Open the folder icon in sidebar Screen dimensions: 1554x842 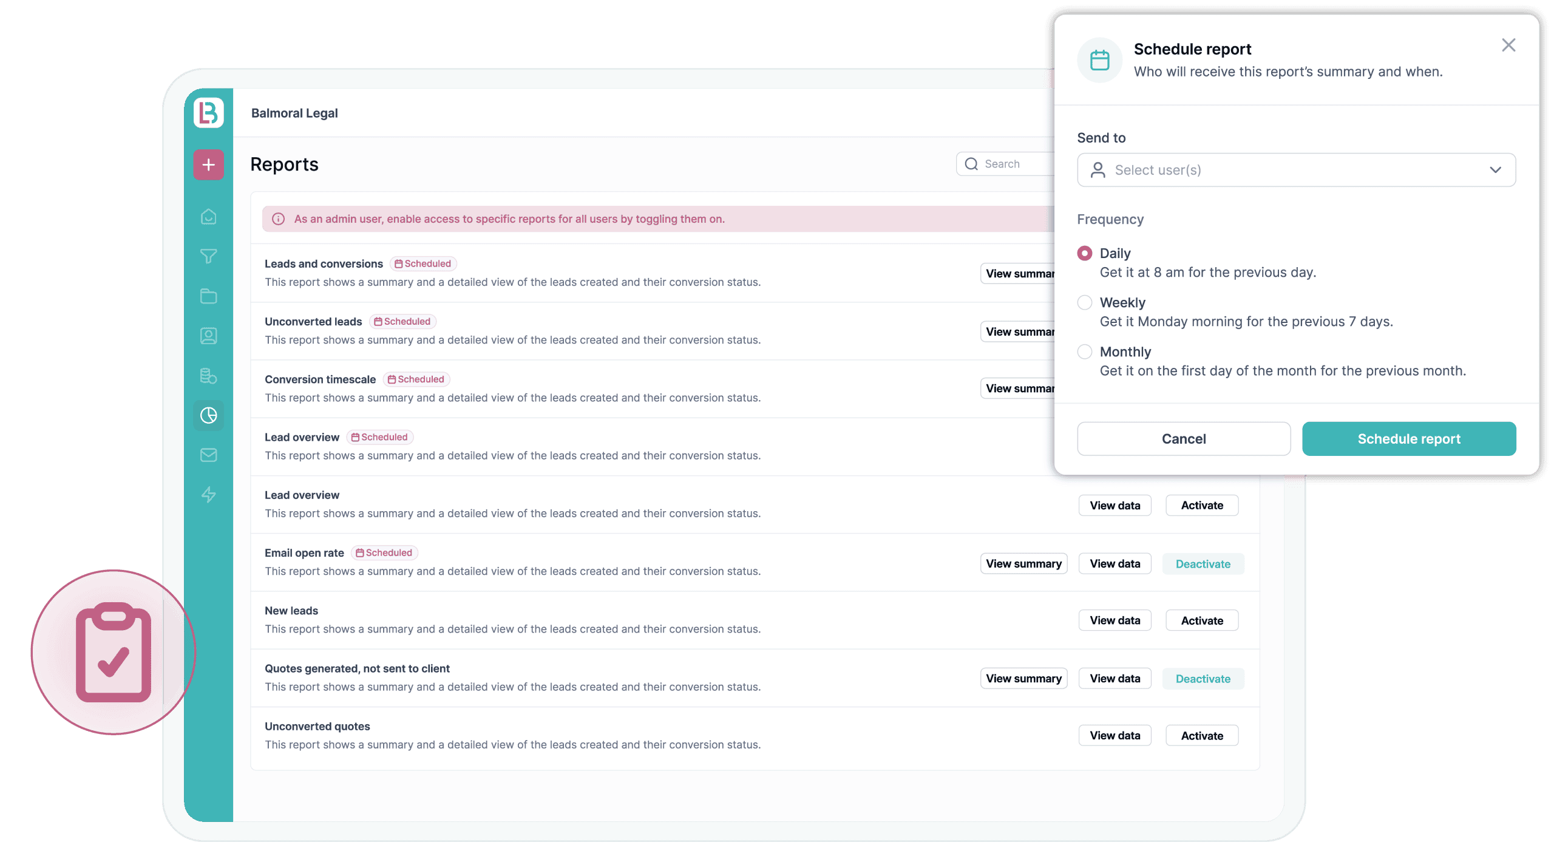[208, 296]
